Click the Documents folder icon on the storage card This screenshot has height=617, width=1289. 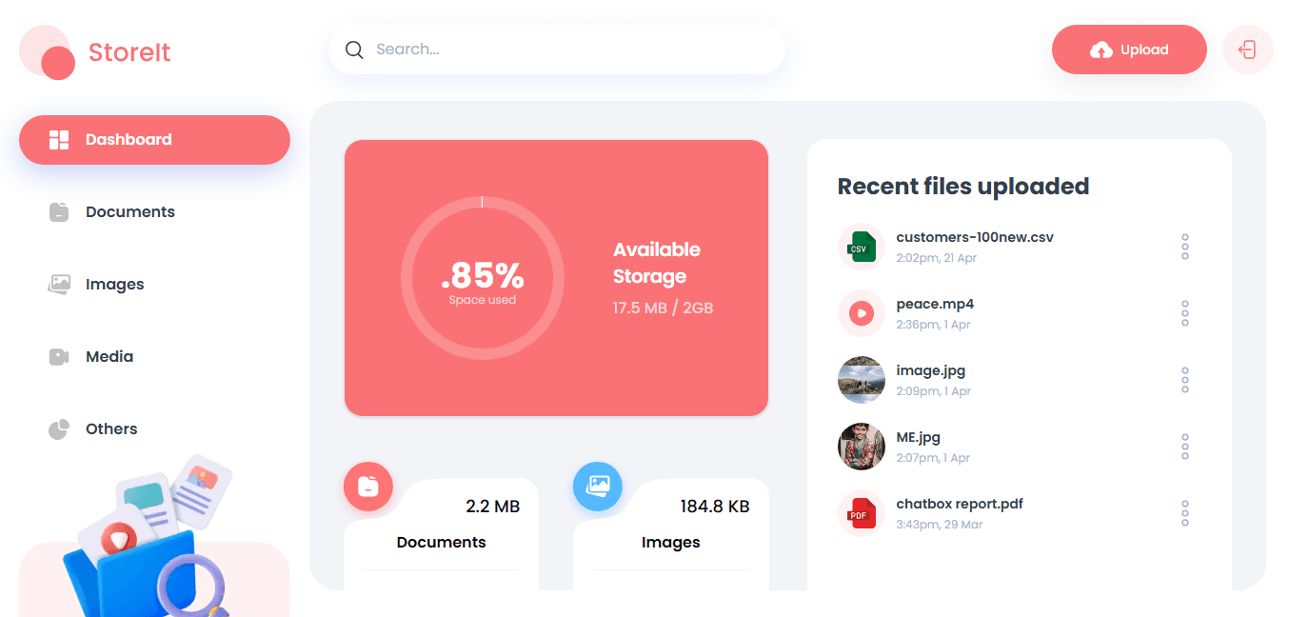click(x=368, y=486)
